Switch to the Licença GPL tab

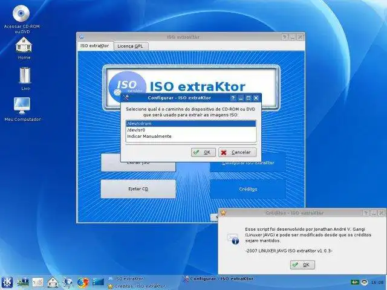[x=131, y=46]
